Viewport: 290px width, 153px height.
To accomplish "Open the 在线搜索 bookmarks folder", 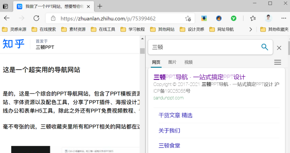I will (x=44, y=29).
